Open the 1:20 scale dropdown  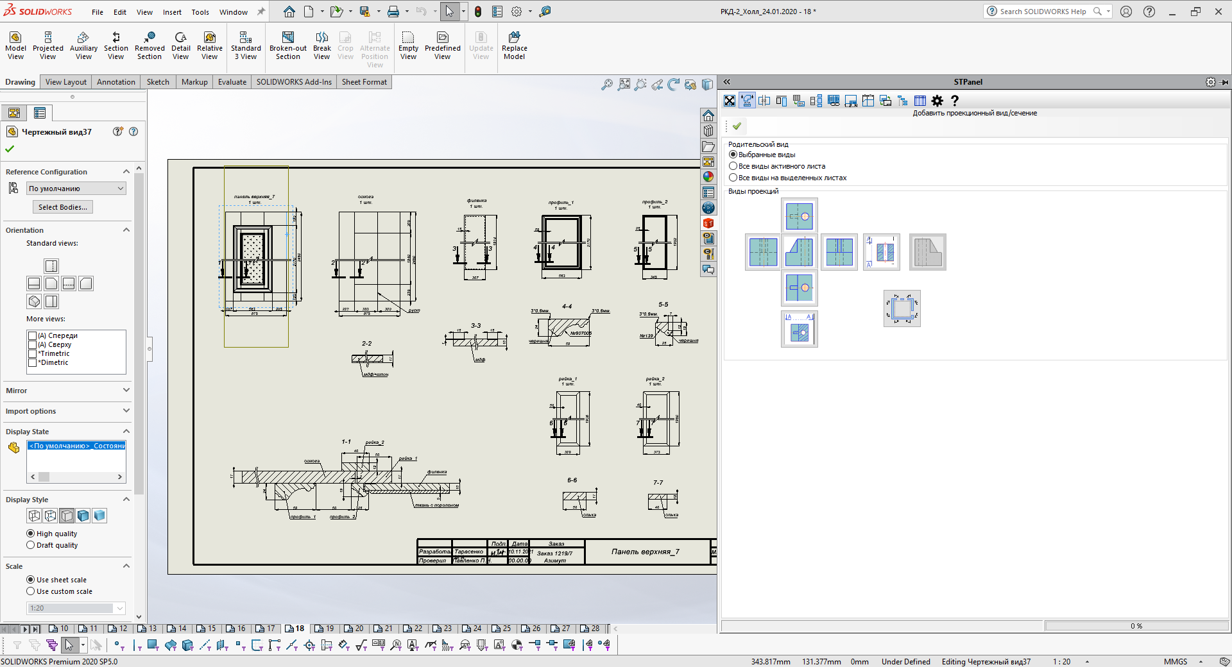[76, 608]
